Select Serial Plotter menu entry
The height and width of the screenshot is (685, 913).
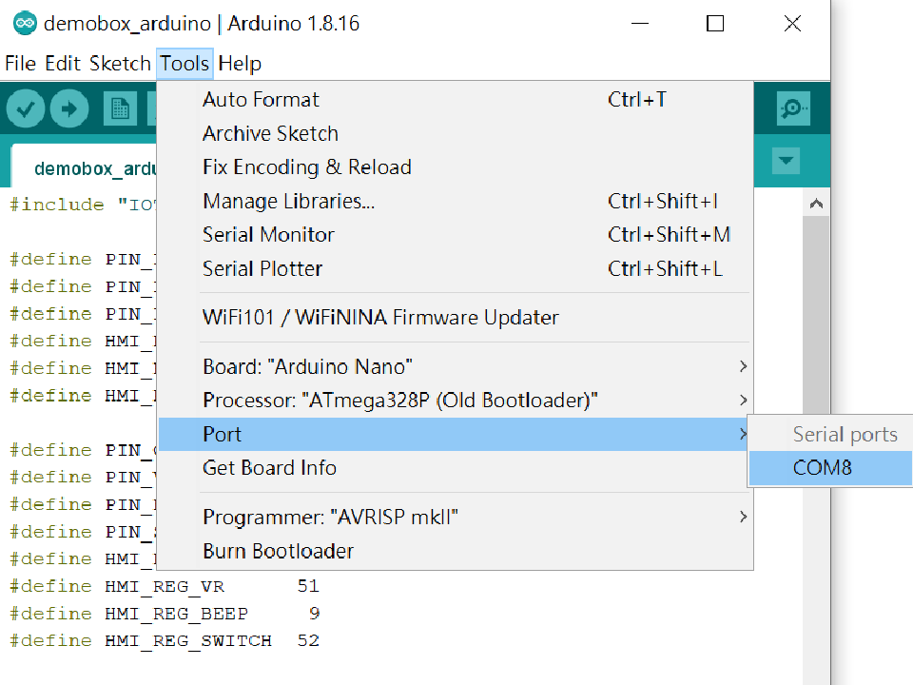pos(262,269)
